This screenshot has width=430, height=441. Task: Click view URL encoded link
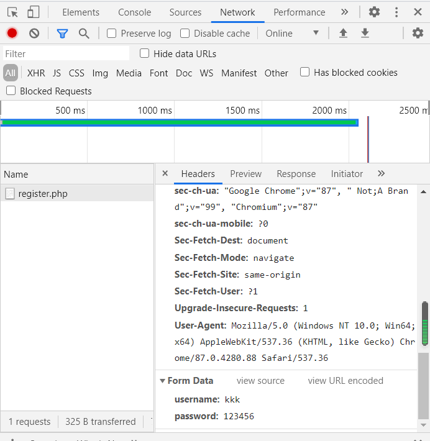pyautogui.click(x=345, y=381)
